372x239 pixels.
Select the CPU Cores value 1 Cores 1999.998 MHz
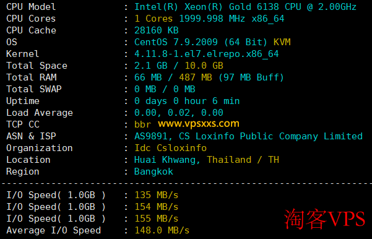(x=209, y=19)
